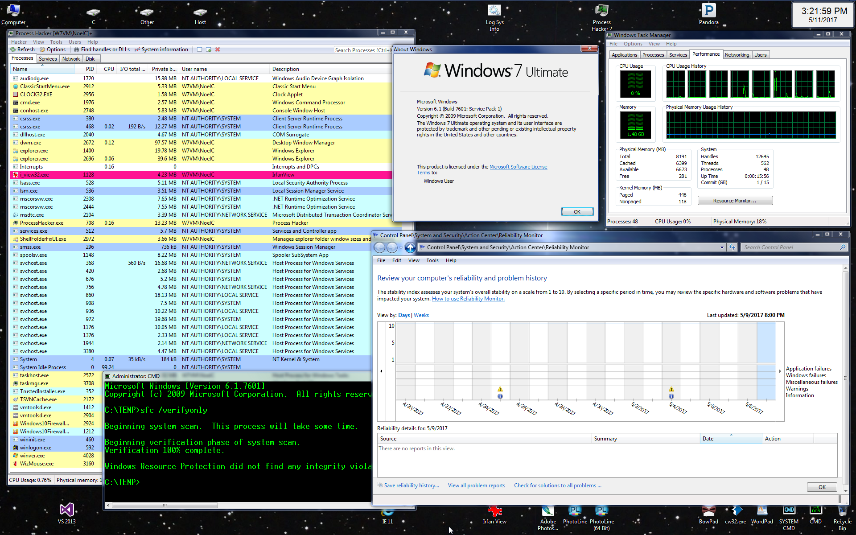Launch SYSTEM CMD desktop shortcut
Image resolution: width=856 pixels, height=535 pixels.
click(x=789, y=518)
